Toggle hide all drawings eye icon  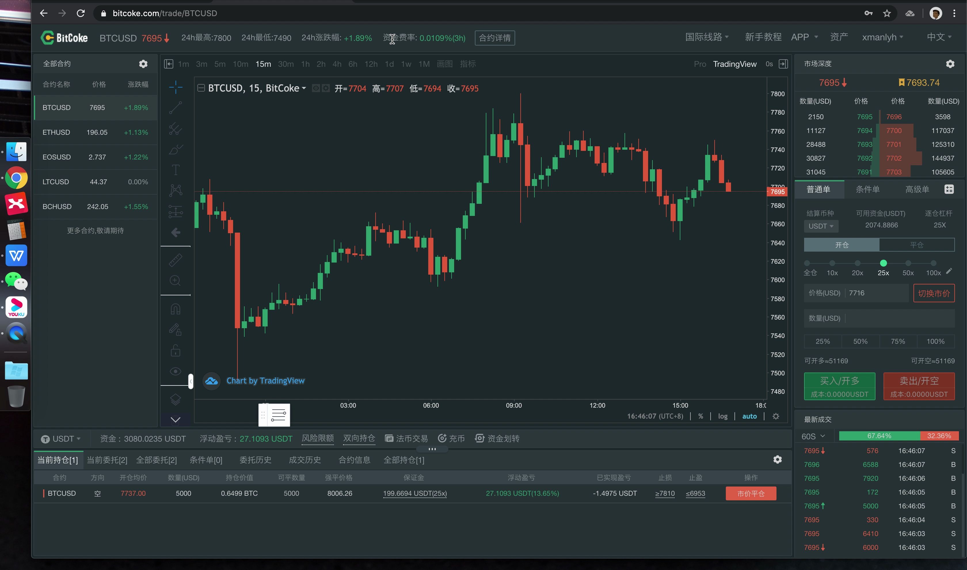click(x=176, y=371)
